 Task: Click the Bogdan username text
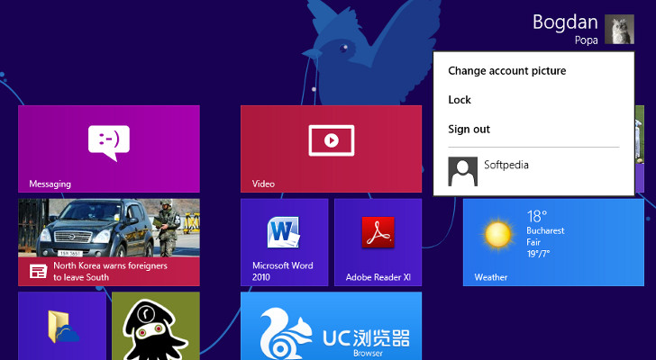click(x=566, y=22)
